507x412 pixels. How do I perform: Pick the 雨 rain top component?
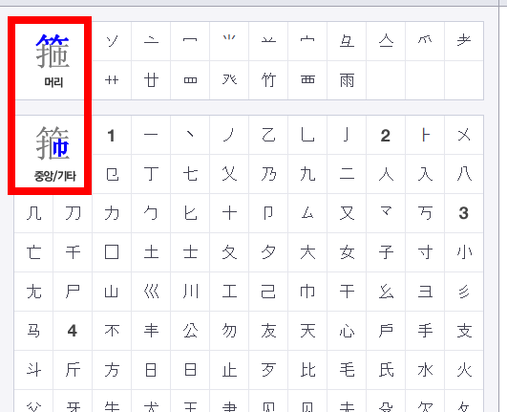click(347, 80)
